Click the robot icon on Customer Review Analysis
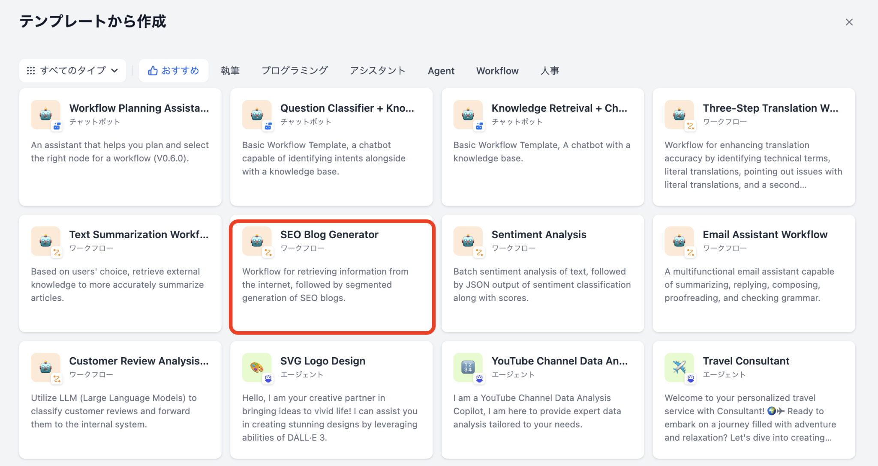The height and width of the screenshot is (466, 878). (45, 367)
